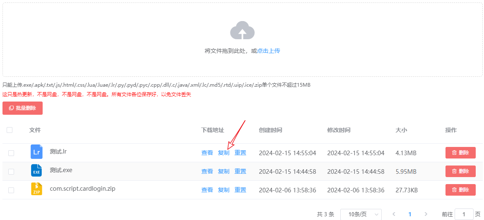Click 查看 for com.script.cardlogin.zip
Viewport: 484px width, 220px height.
(207, 190)
